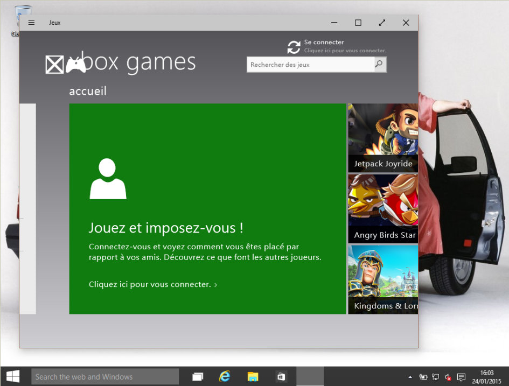The width and height of the screenshot is (509, 386).
Task: Open Task View on the taskbar
Action: [x=198, y=376]
